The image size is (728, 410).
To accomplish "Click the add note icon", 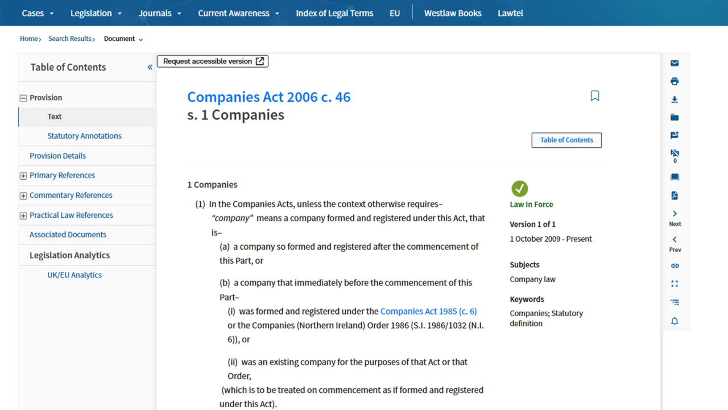I will pos(675,135).
